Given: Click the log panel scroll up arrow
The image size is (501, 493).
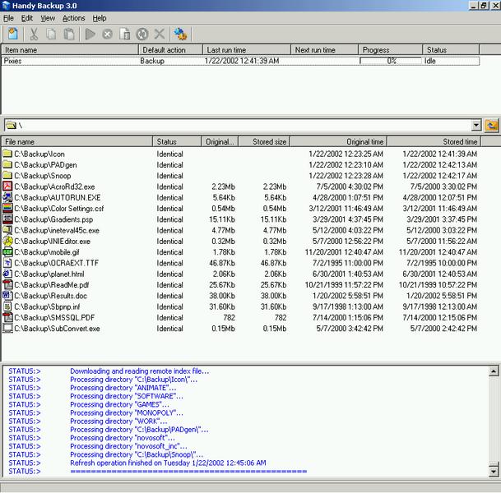Looking at the screenshot, I should point(494,371).
